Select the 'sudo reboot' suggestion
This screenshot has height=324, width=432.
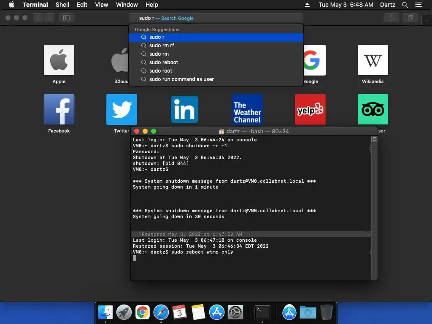coord(216,62)
